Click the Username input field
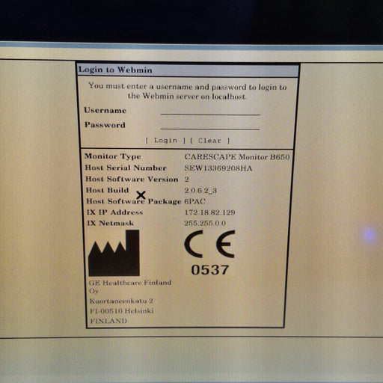The image size is (383, 383). pyautogui.click(x=210, y=111)
